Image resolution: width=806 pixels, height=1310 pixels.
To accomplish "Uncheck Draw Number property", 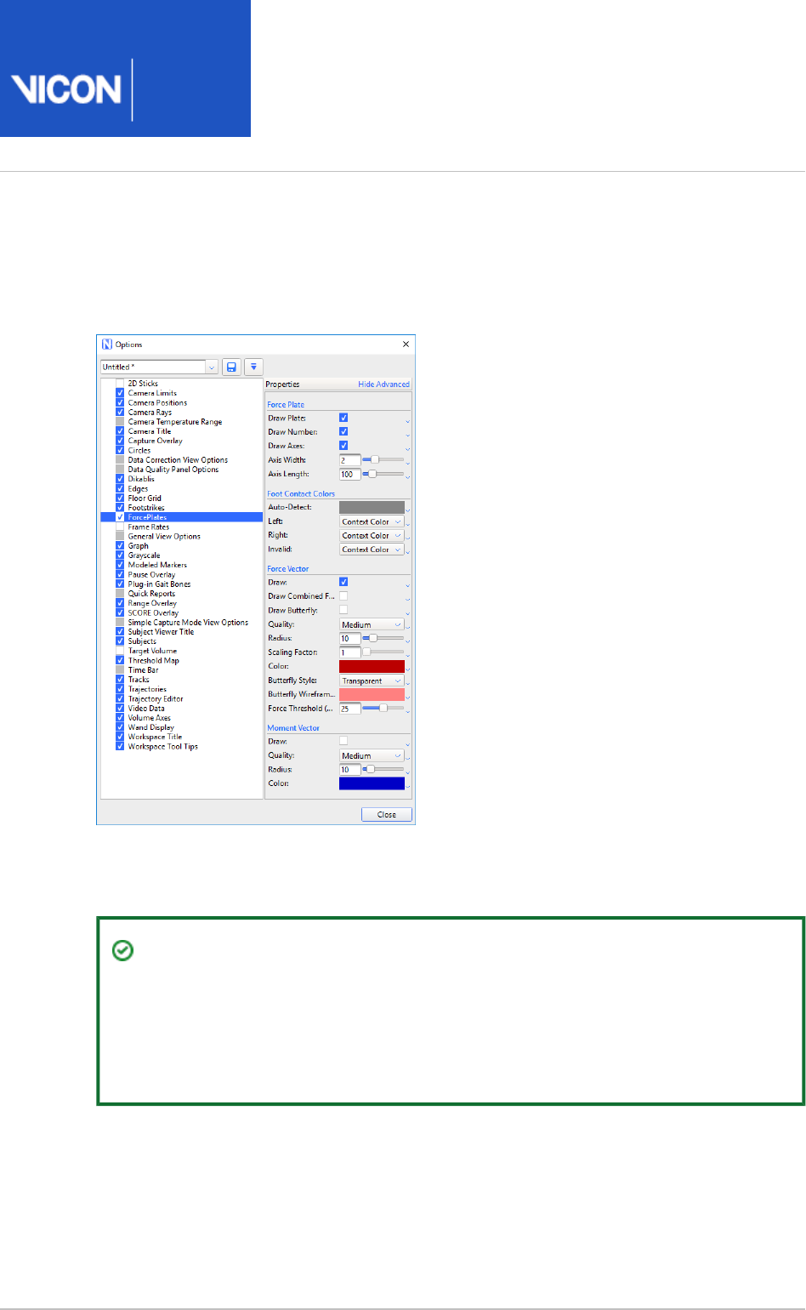I will (x=343, y=431).
